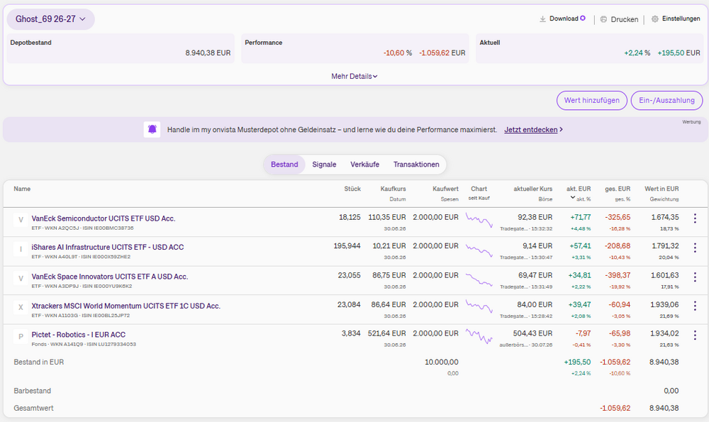Open three-dot menu for Xtrackers MSCI World Momentum
709x422 pixels.
coord(695,306)
